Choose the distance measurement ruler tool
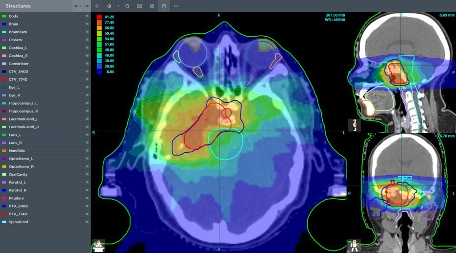456x253 pixels. tap(176, 6)
